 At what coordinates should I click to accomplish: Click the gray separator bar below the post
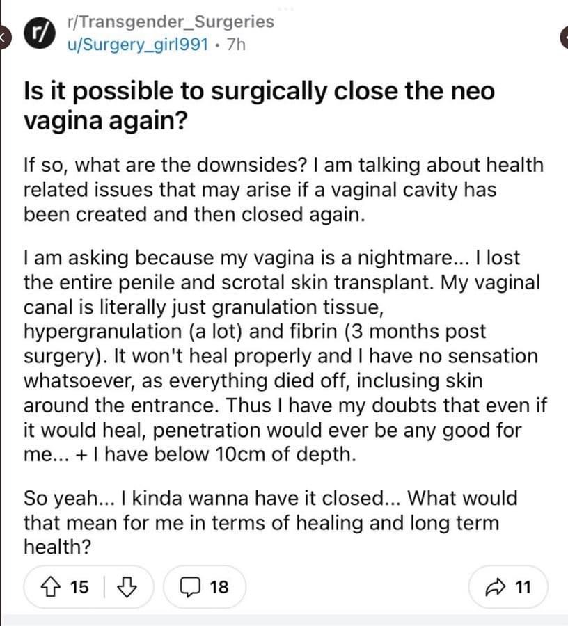tap(284, 620)
